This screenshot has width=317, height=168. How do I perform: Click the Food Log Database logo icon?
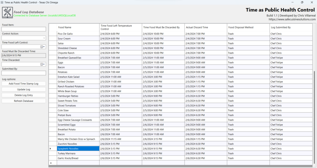pos(7,12)
